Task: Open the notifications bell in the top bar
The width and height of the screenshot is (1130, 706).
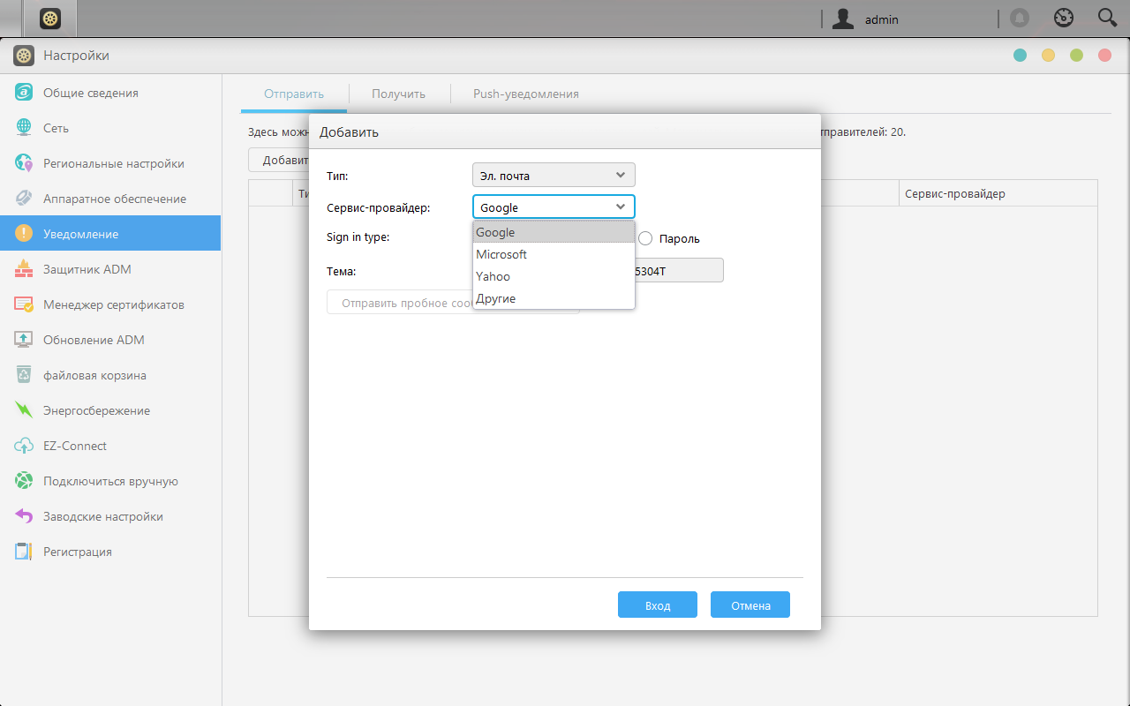Action: pos(1020,19)
